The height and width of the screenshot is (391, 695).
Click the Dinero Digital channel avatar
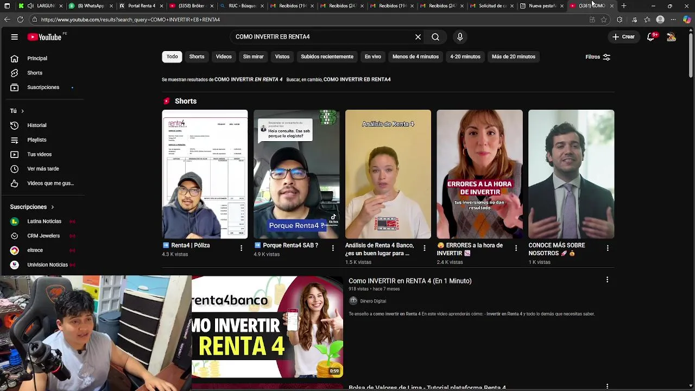pyautogui.click(x=353, y=301)
